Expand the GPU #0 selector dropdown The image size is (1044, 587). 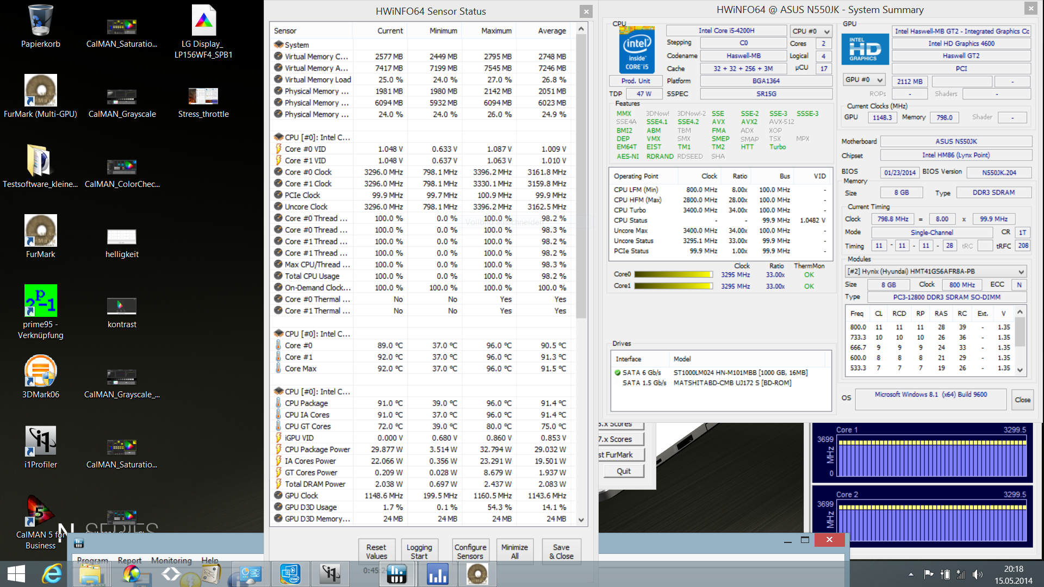863,80
